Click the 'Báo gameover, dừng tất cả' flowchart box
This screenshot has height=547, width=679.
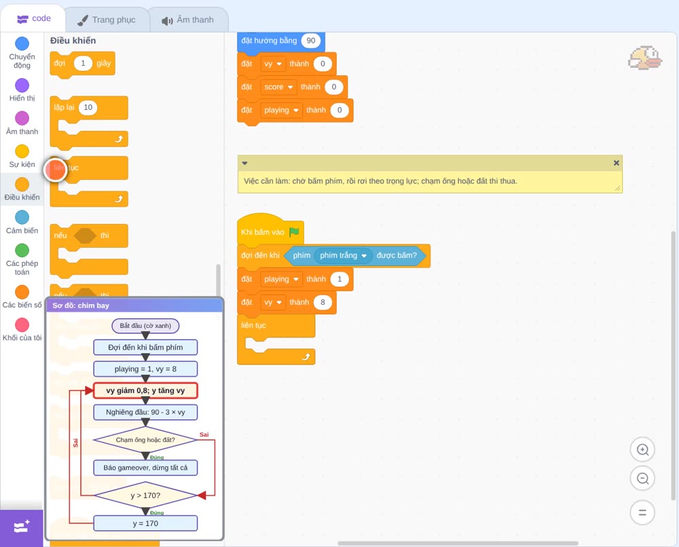click(145, 468)
